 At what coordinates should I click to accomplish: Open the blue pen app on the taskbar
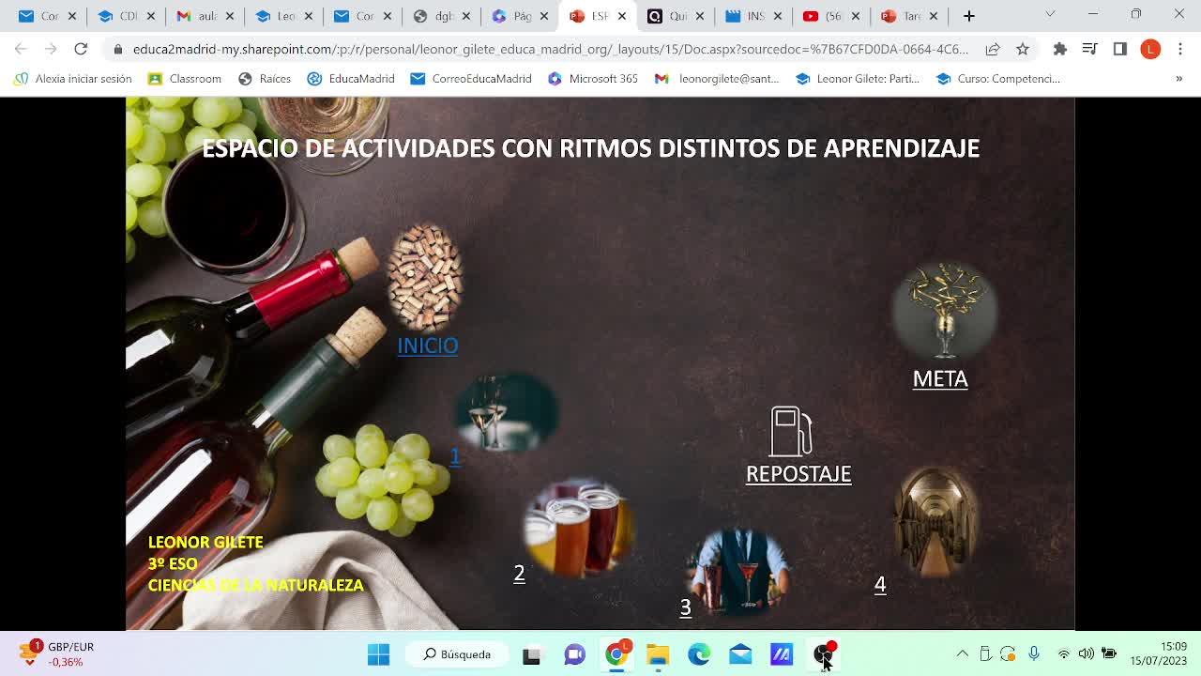pyautogui.click(x=782, y=654)
